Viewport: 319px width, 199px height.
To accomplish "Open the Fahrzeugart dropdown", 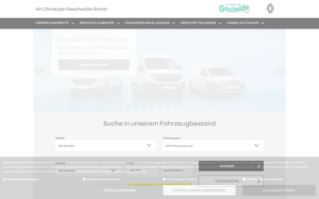I will tap(213, 145).
